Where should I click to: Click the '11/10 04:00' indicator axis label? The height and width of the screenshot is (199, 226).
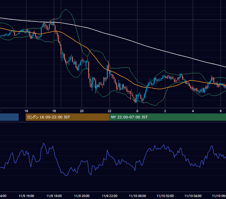[x=193, y=196]
